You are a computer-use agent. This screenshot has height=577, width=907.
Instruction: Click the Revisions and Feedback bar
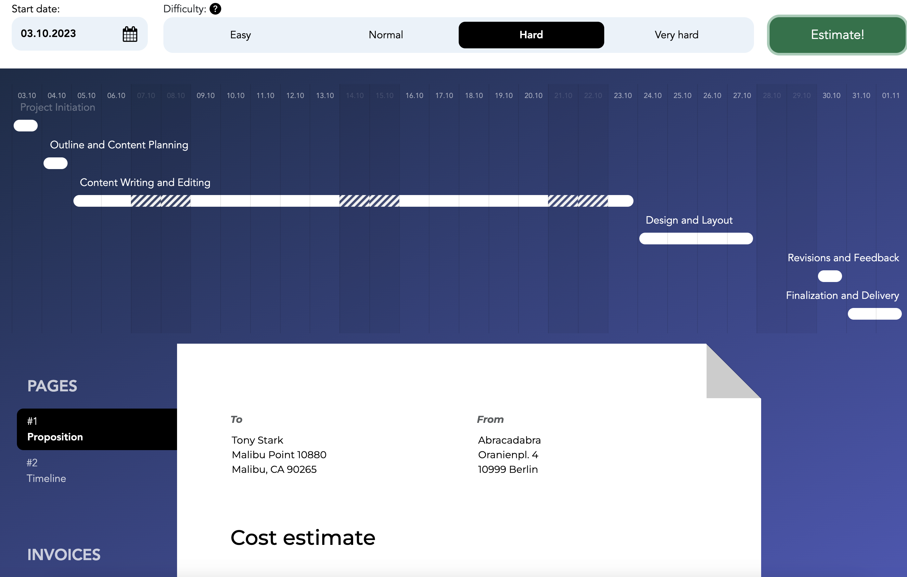[x=829, y=276]
